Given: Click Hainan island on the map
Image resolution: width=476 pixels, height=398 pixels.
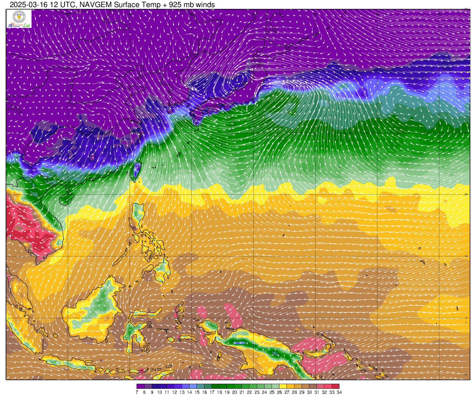Looking at the screenshot, I should pyautogui.click(x=66, y=199).
